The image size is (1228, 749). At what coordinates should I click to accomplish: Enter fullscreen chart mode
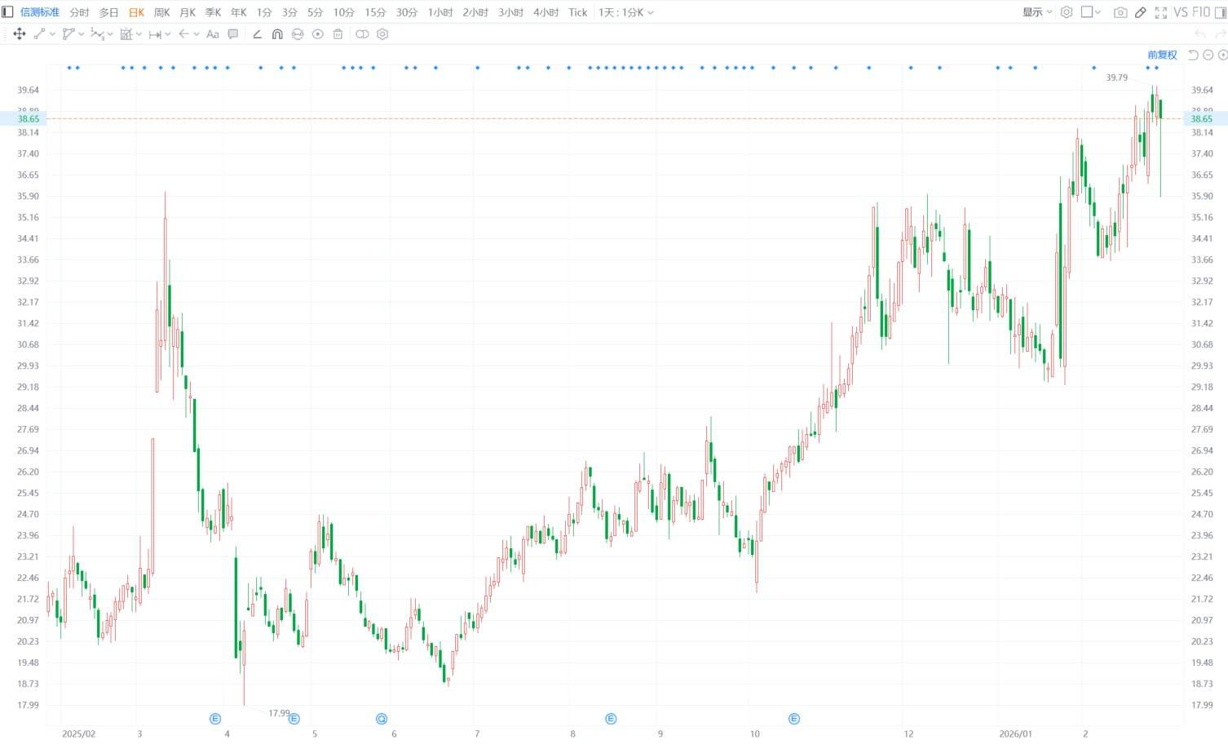[1160, 12]
